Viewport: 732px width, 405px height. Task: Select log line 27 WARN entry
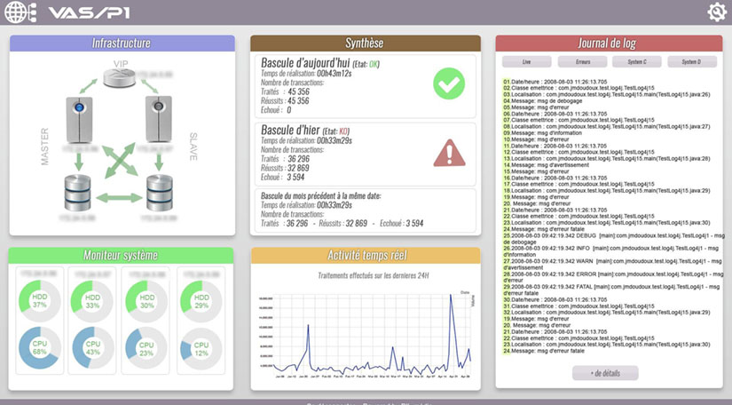(613, 265)
